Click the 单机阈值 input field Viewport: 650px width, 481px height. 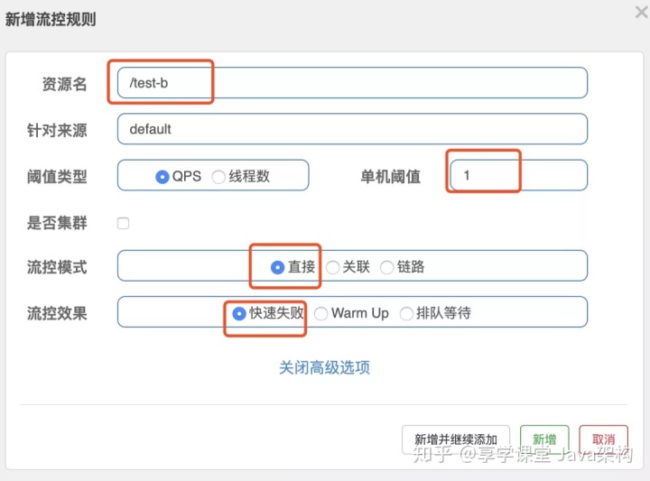[x=518, y=175]
